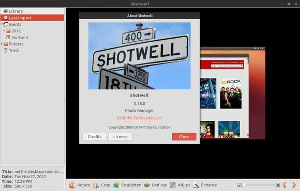300x191 pixels.
Task: Click the Photo Manager description text
Action: click(139, 111)
